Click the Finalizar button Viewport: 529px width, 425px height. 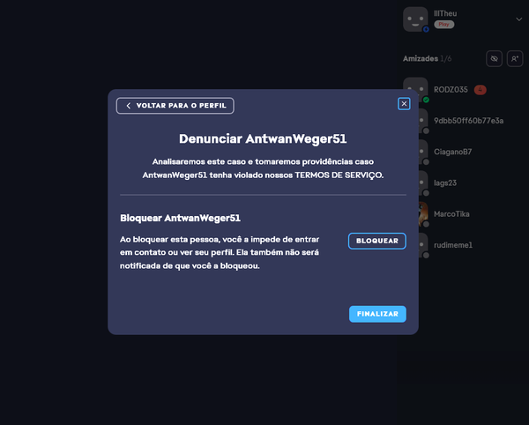point(377,314)
